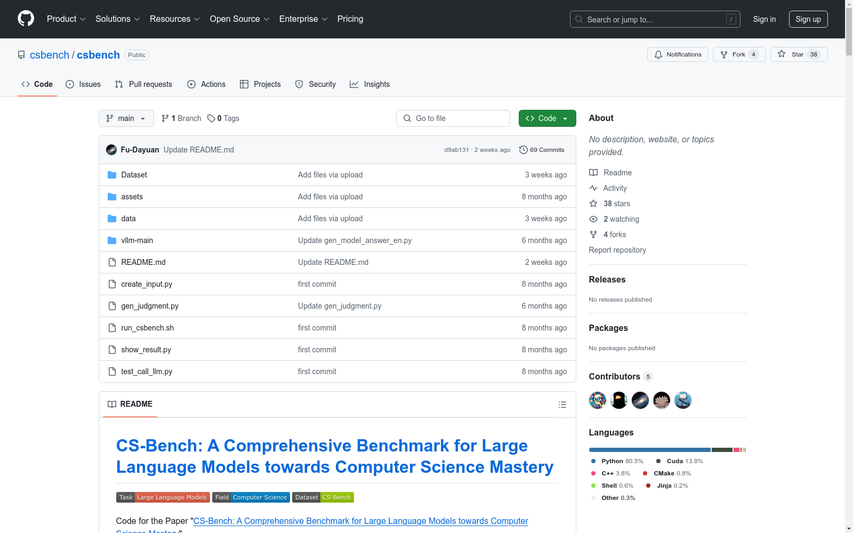The height and width of the screenshot is (533, 853).
Task: Open the CS-Bench README heading link
Action: (335, 456)
